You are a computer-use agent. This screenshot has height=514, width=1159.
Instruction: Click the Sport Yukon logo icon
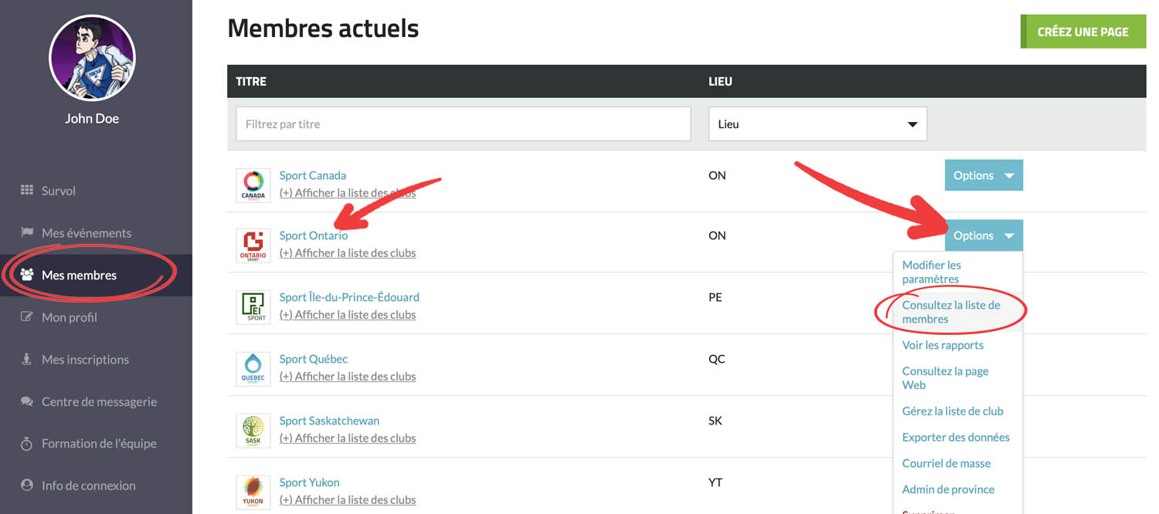coord(253,492)
